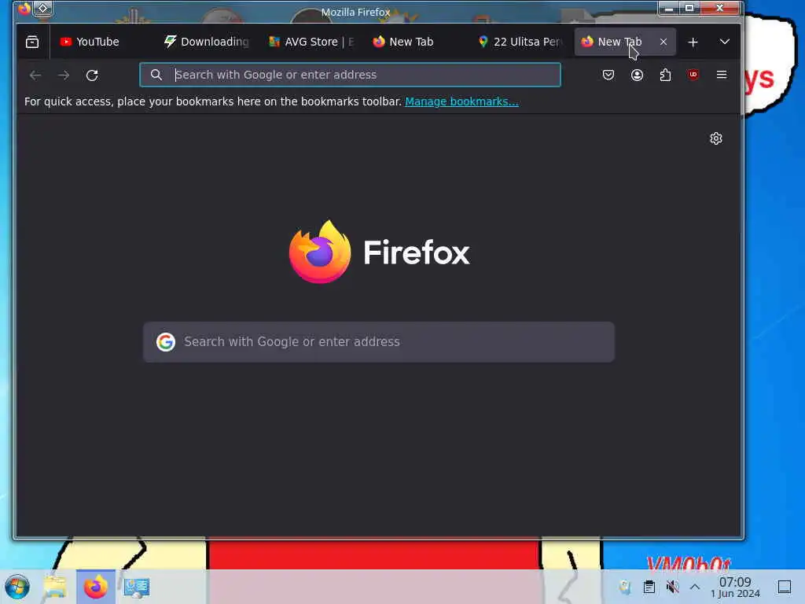Select the inactive New Tab tab
Viewport: 805px width, 604px height.
click(415, 42)
